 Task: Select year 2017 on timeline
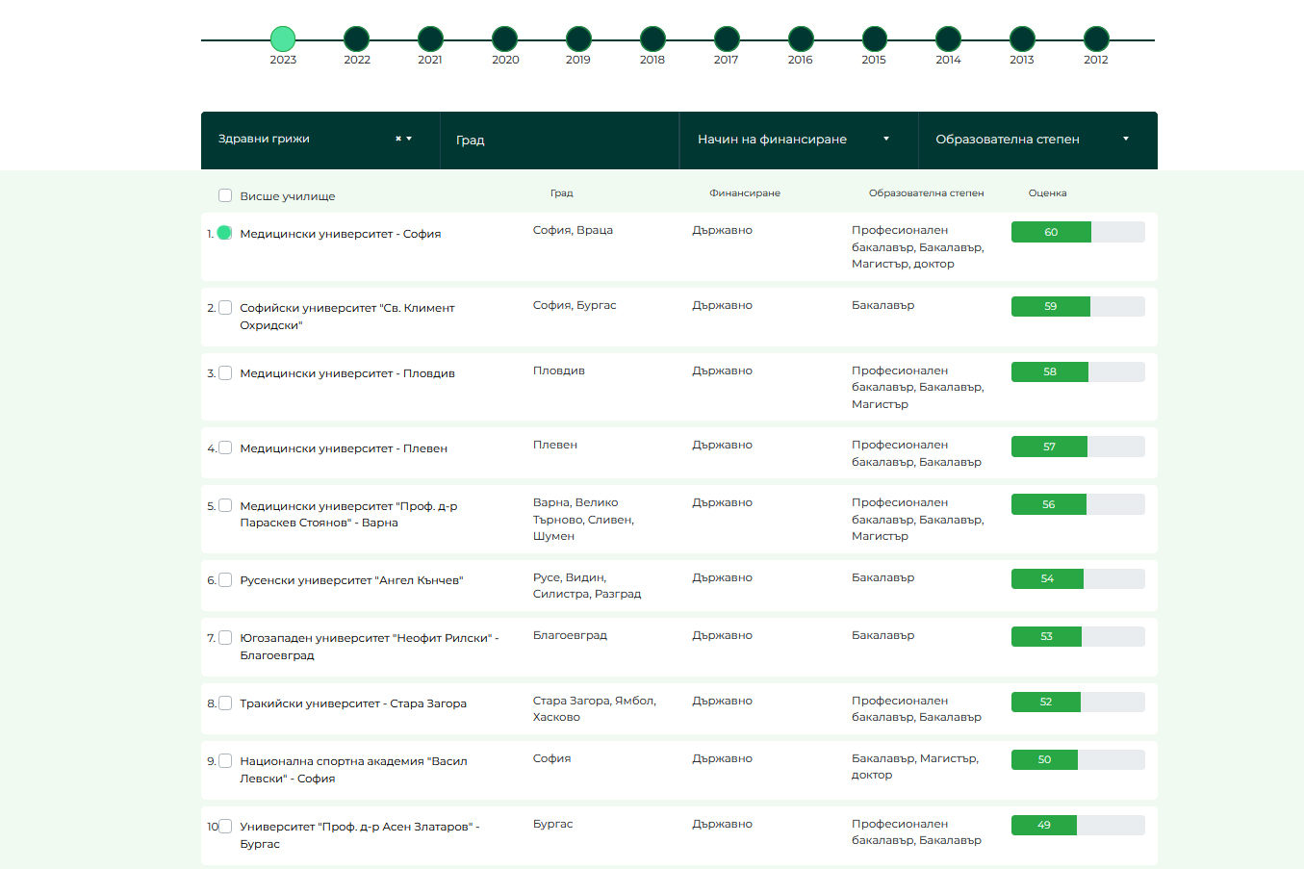pos(727,38)
